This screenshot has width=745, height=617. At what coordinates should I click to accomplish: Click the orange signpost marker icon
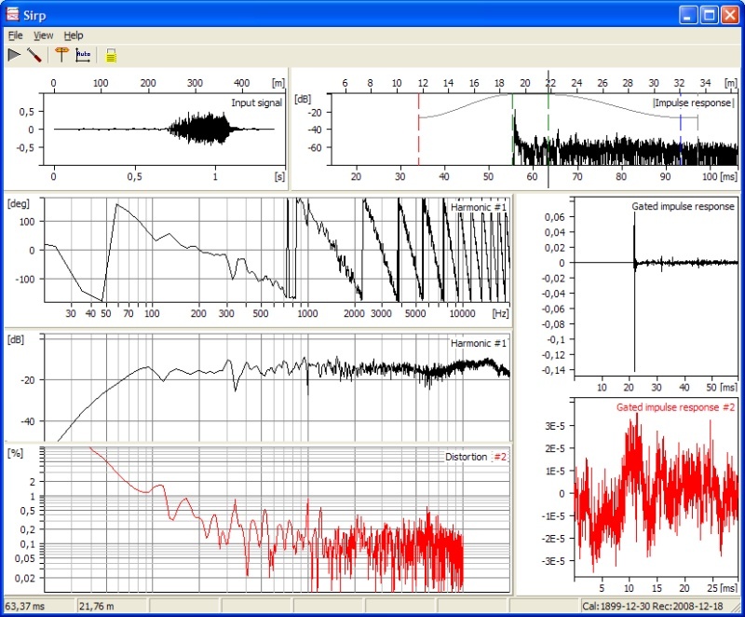[x=61, y=55]
